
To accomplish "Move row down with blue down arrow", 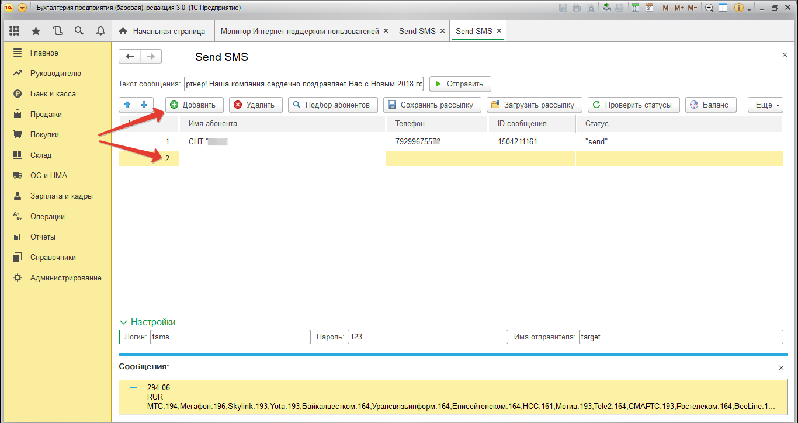I will click(144, 105).
